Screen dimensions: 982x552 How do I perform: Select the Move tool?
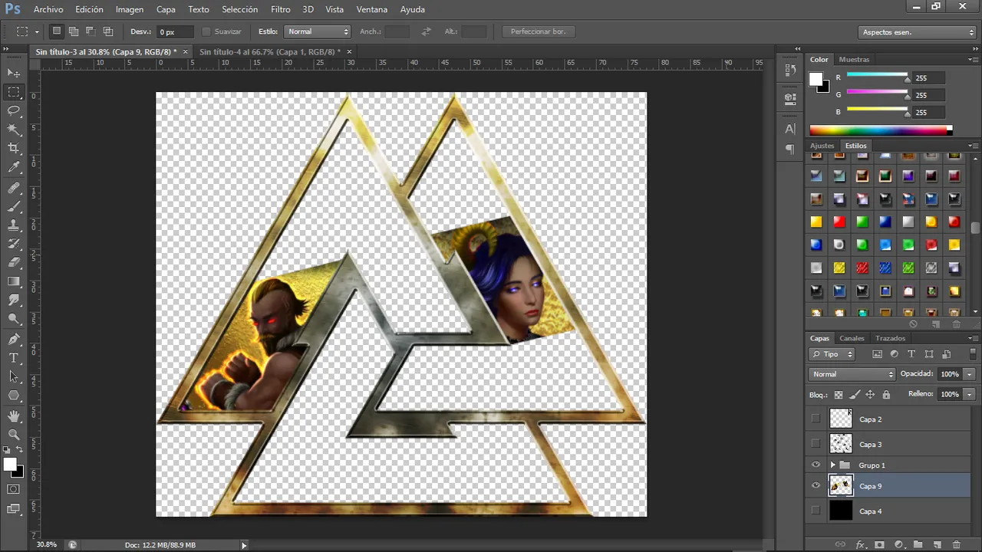[14, 73]
